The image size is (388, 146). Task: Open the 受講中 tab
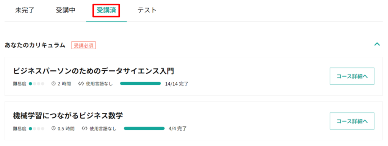tap(65, 10)
